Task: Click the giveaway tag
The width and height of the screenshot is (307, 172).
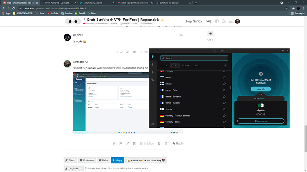Action: (x=125, y=23)
